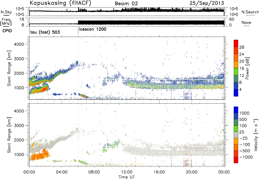Click the 20:00 time axis label
259x179 pixels.
(x=191, y=172)
